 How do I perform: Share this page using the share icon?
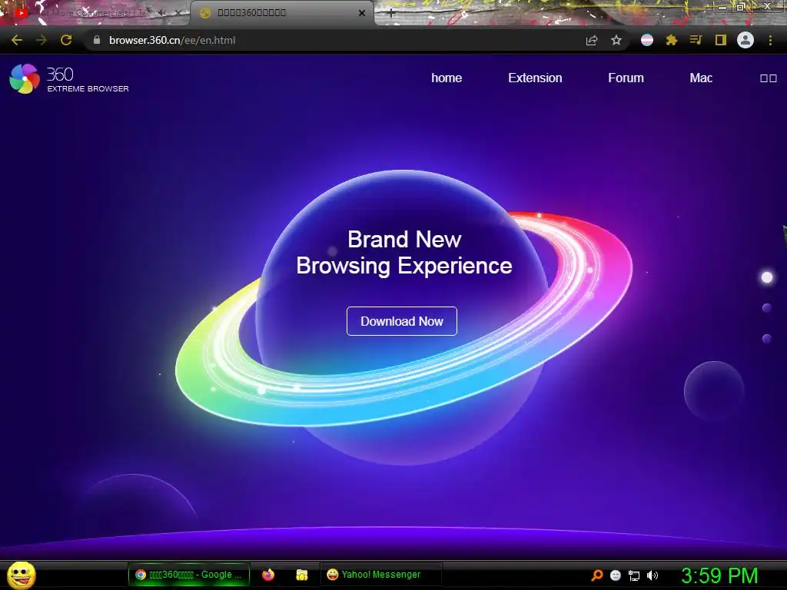(592, 41)
